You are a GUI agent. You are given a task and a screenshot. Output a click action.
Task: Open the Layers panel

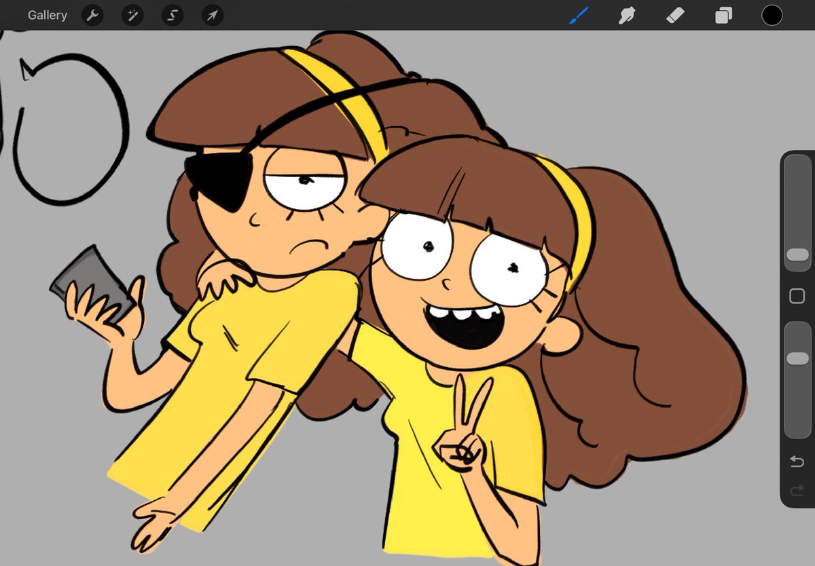(723, 15)
